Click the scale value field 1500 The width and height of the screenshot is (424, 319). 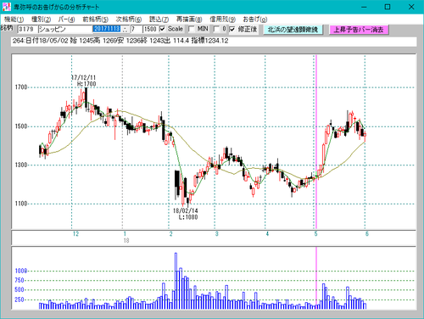click(x=150, y=29)
